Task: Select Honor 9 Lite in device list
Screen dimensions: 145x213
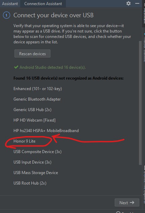Action: click(x=25, y=141)
